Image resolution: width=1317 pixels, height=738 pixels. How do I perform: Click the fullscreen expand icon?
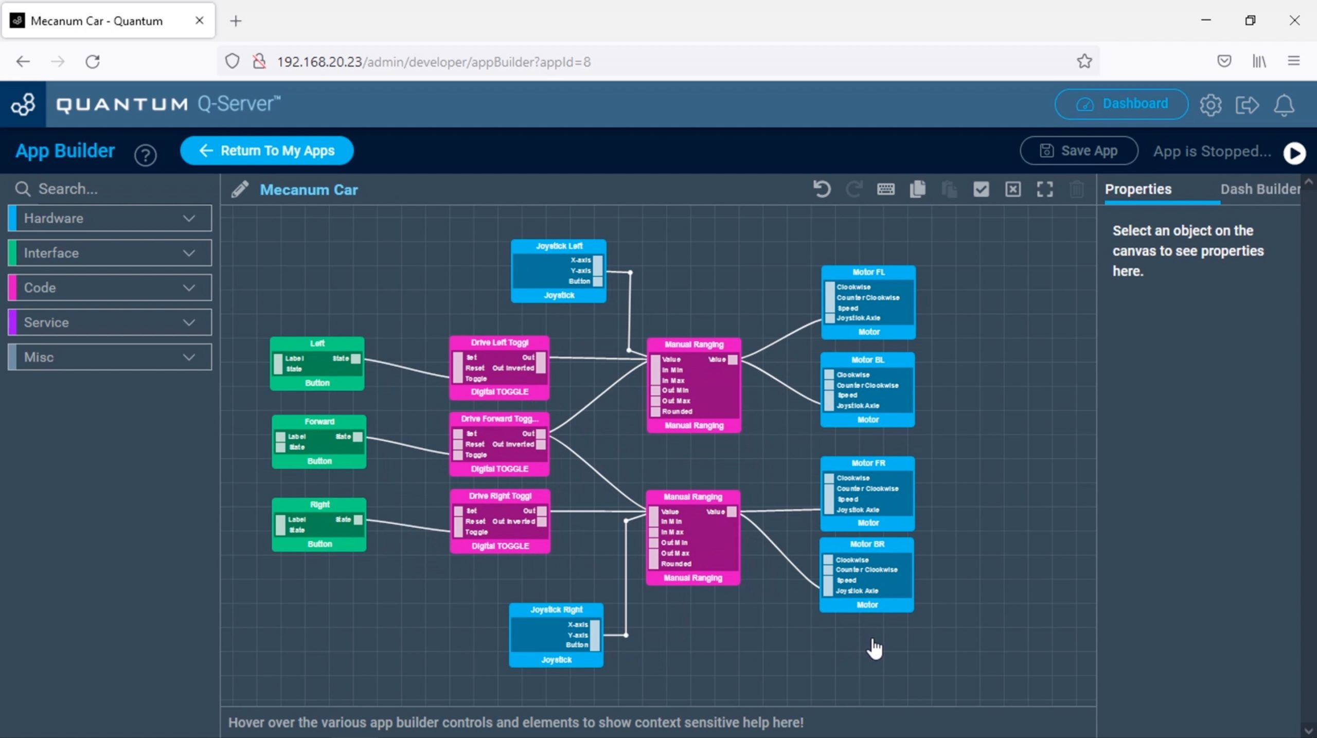point(1044,189)
